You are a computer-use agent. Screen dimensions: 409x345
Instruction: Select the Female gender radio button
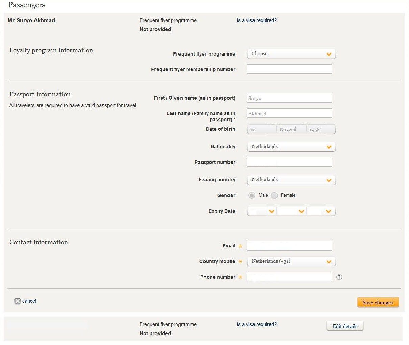[274, 195]
